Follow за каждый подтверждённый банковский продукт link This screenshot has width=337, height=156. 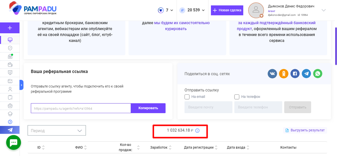click(x=277, y=26)
